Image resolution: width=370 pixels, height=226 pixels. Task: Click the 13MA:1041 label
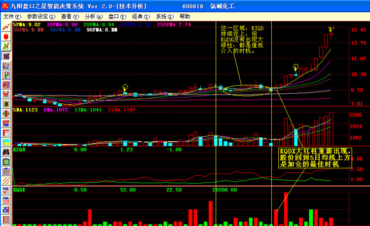tap(88, 110)
